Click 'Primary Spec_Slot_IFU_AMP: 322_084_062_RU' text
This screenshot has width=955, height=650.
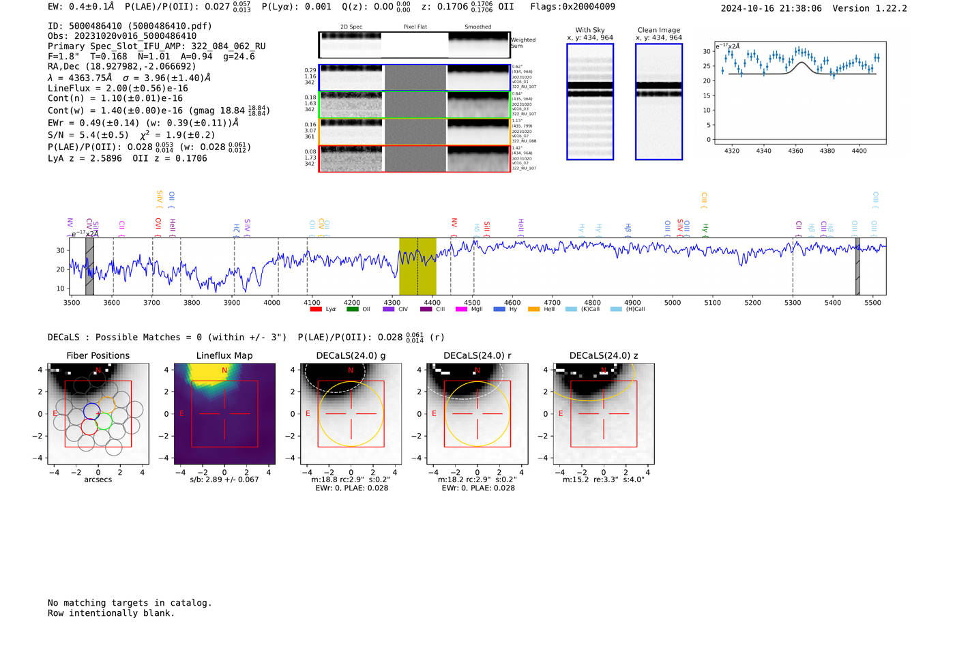(157, 46)
